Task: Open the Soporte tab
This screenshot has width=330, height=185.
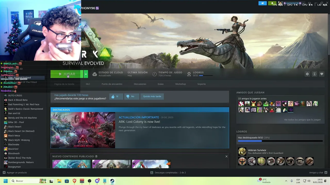Action: 202,84
